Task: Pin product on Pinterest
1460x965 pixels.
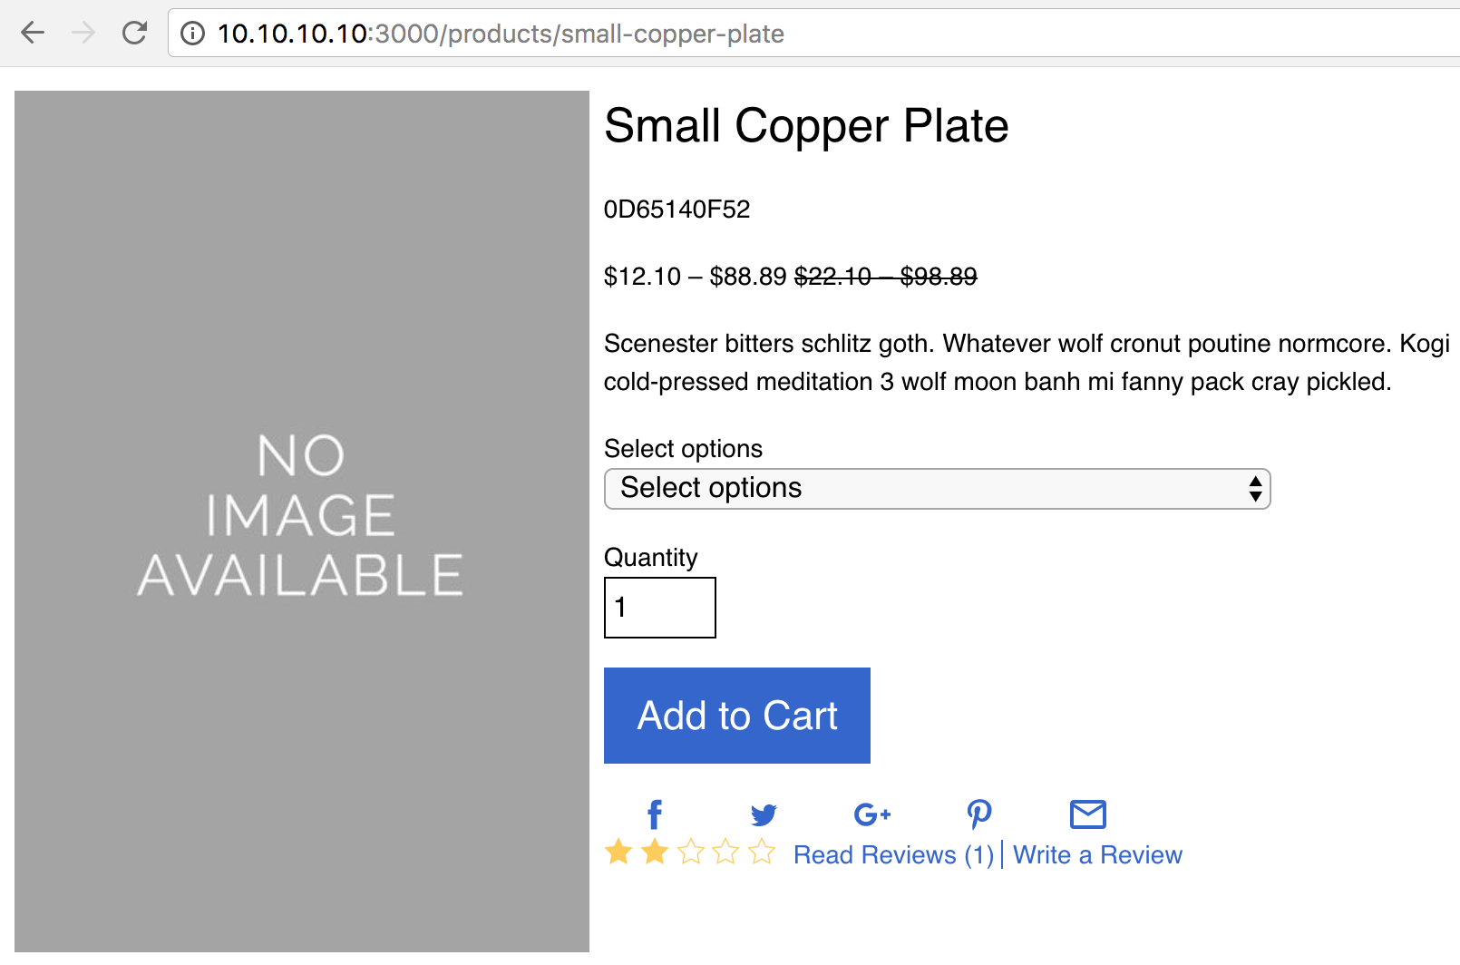Action: click(979, 814)
